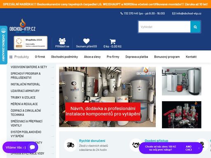Image resolution: width=211 pixels, height=158 pixels.
Task: Expand Trubky a izolace category
Action: point(52,98)
